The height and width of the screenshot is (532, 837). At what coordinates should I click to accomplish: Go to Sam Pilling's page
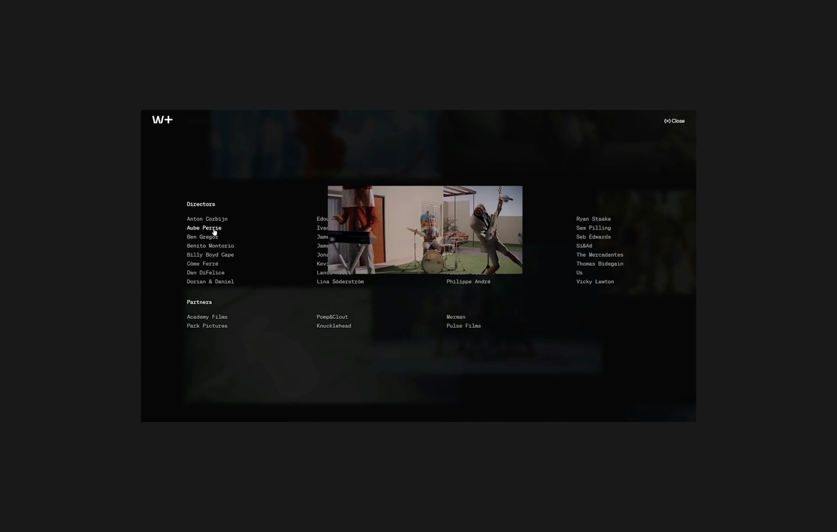(x=594, y=228)
